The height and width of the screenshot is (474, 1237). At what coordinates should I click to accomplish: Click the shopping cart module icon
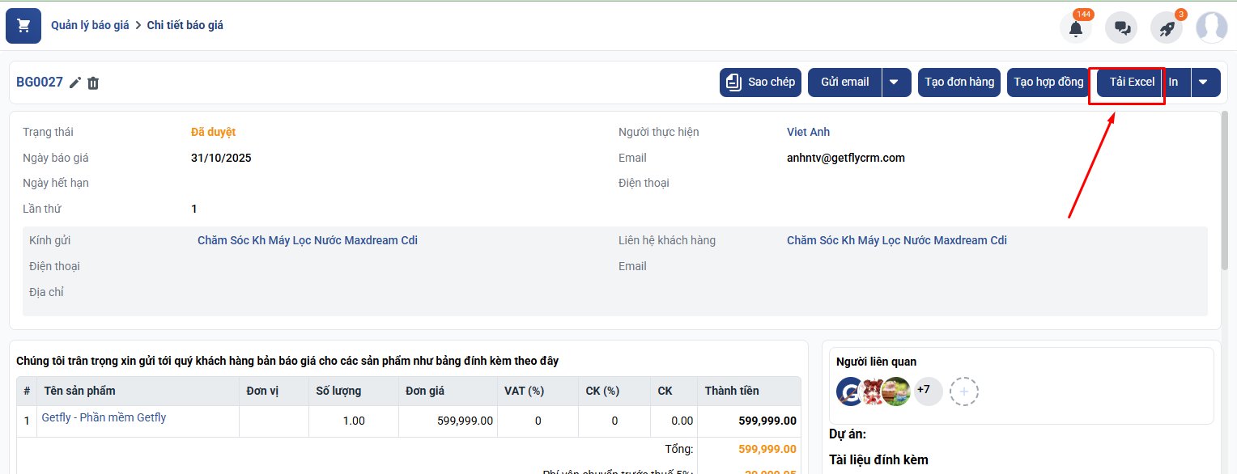23,26
